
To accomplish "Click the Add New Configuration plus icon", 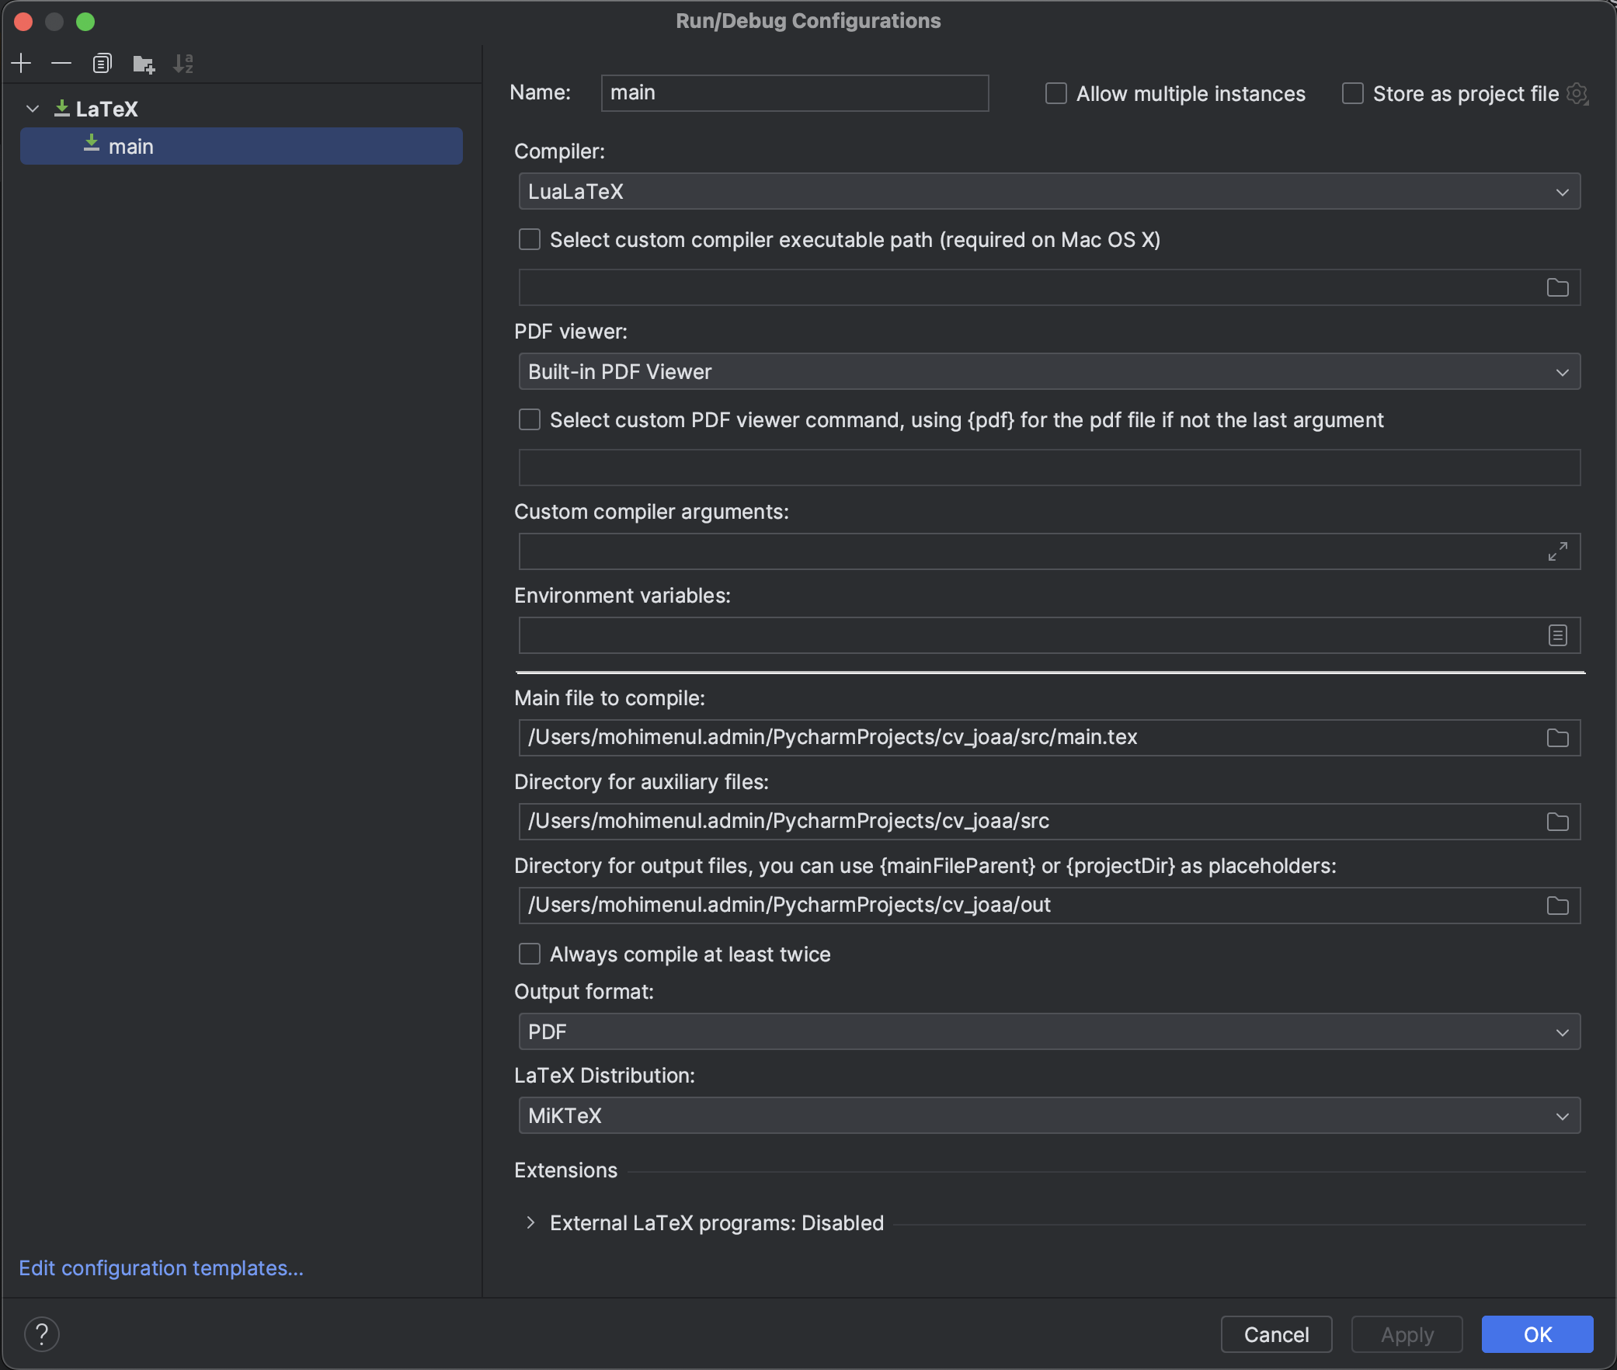I will [x=22, y=63].
